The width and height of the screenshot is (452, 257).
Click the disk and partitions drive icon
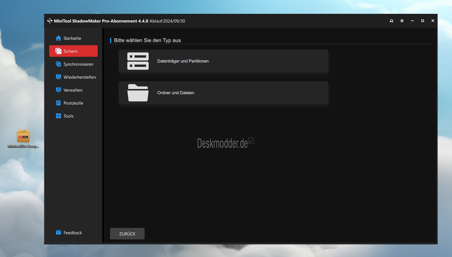[138, 61]
